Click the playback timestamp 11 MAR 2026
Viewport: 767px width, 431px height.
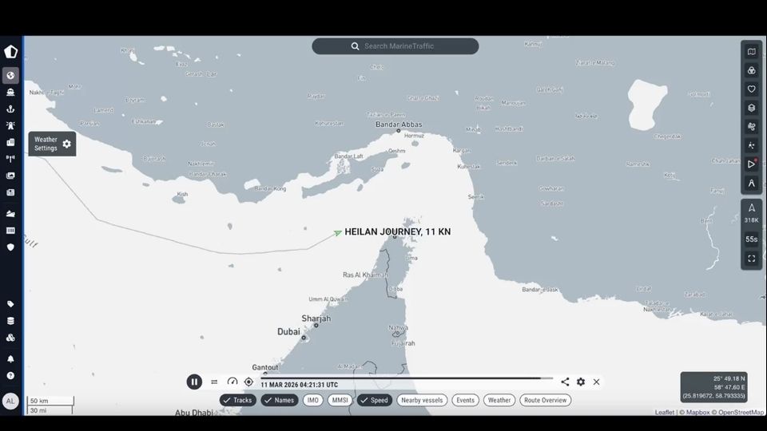click(300, 385)
